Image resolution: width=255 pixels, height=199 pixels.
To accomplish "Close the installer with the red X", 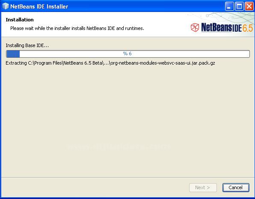I will (249, 6).
